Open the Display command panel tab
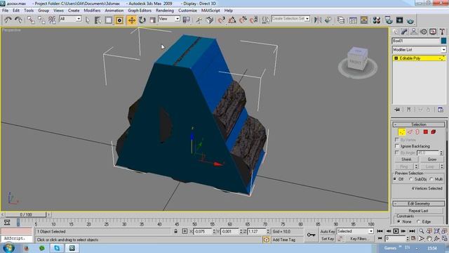This screenshot has height=253, width=449. click(433, 32)
